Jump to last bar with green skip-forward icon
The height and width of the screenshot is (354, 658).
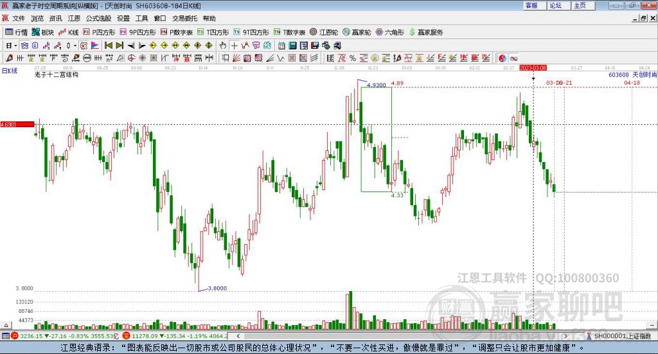click(120, 46)
